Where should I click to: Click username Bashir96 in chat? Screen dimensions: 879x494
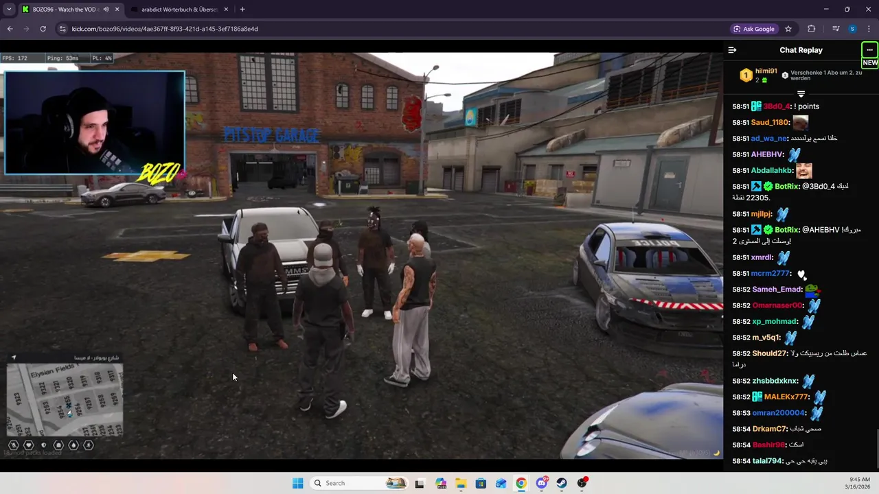pyautogui.click(x=768, y=445)
